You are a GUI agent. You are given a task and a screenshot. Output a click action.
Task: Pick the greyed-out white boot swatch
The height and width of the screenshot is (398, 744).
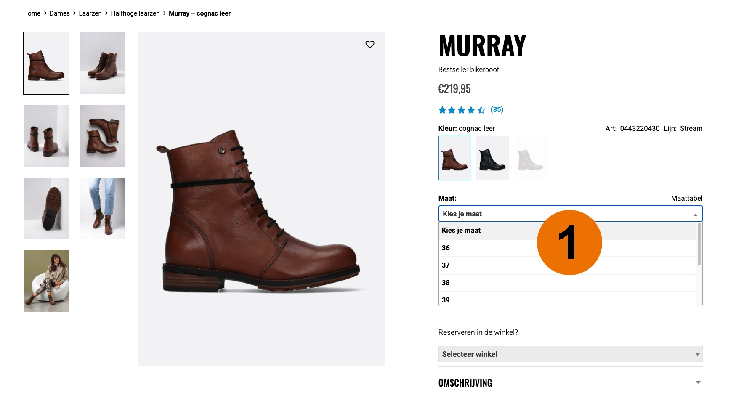point(530,158)
